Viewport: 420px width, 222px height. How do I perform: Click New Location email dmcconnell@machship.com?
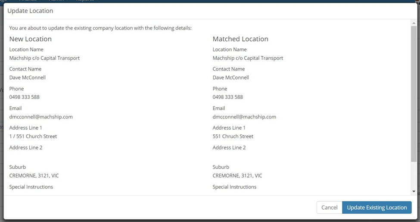[x=41, y=117]
